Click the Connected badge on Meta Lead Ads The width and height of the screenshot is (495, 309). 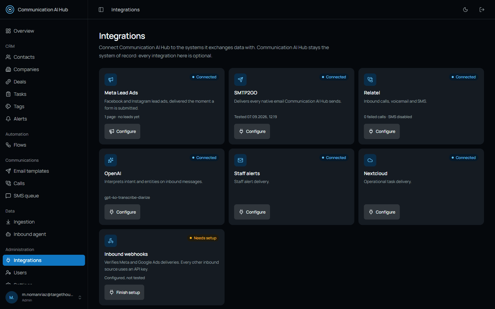[x=204, y=77]
